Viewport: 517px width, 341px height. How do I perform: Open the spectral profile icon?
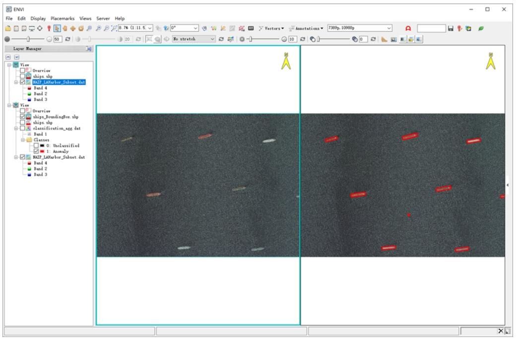tap(214, 28)
